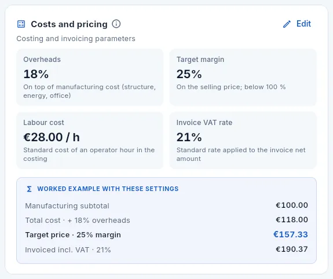This screenshot has height=279, width=333.
Task: Click the Target margin label
Action: 200,60
